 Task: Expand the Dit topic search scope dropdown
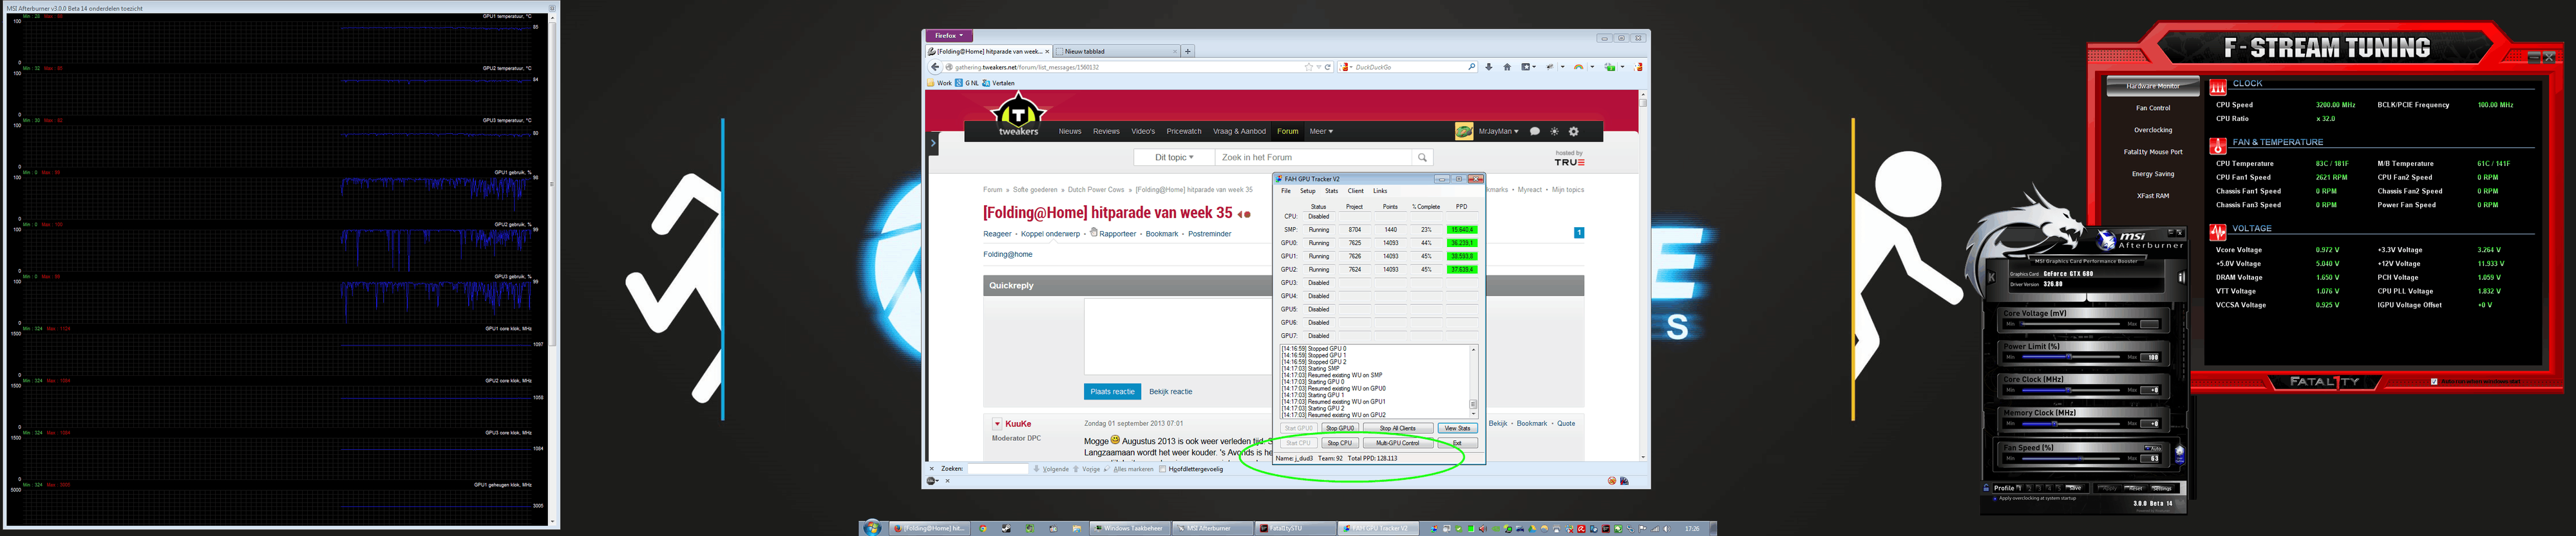click(1174, 157)
